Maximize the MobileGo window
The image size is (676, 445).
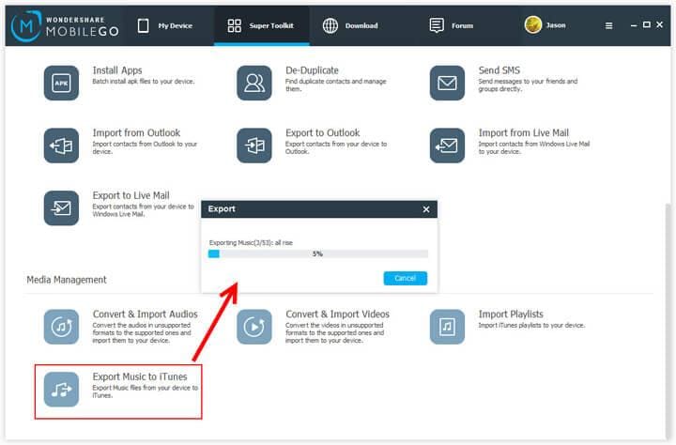pos(646,25)
